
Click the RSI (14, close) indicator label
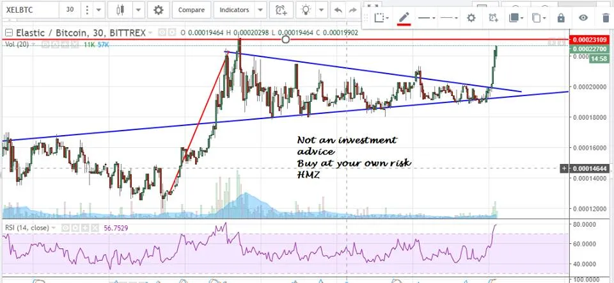[27, 228]
